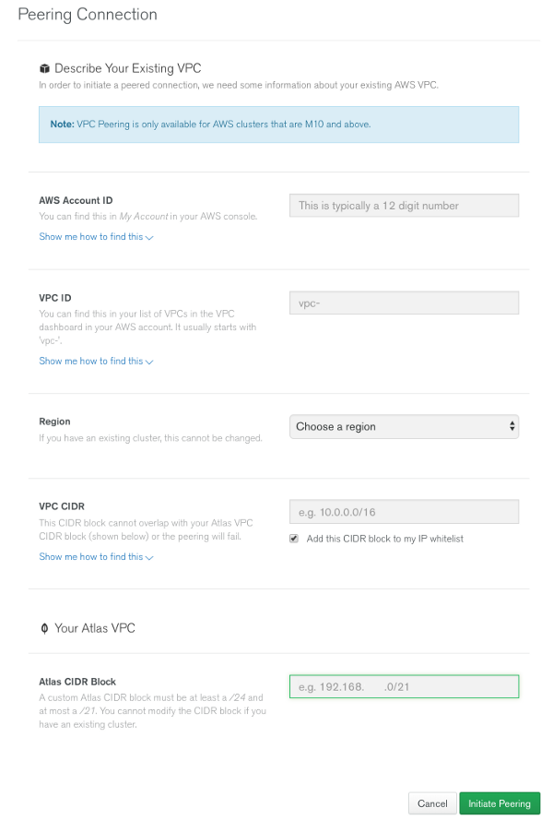Click the Atlas CIDR Block input field
Image resolution: width=553 pixels, height=832 pixels.
pyautogui.click(x=405, y=686)
